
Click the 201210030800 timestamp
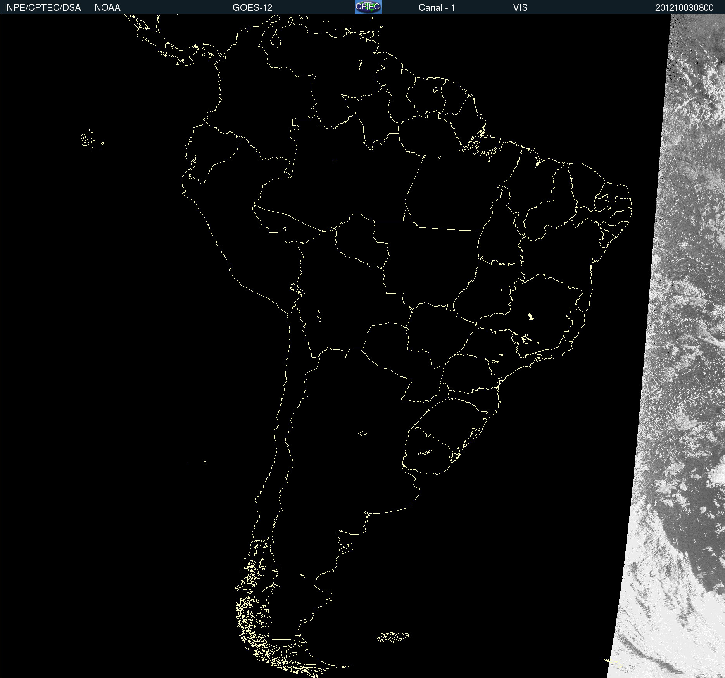[684, 8]
